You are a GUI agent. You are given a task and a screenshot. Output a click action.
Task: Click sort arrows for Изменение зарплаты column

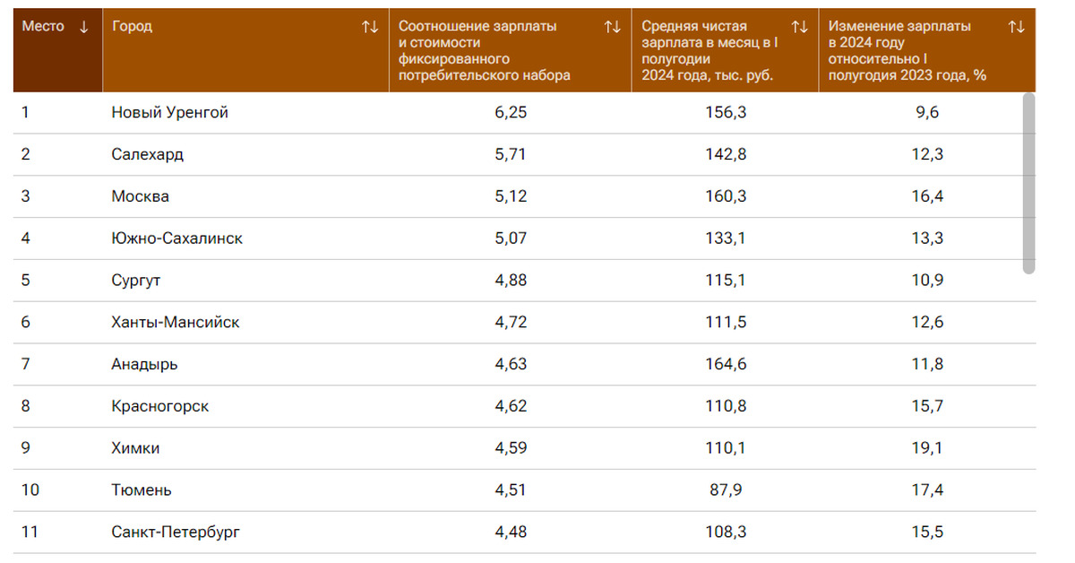coord(1016,27)
